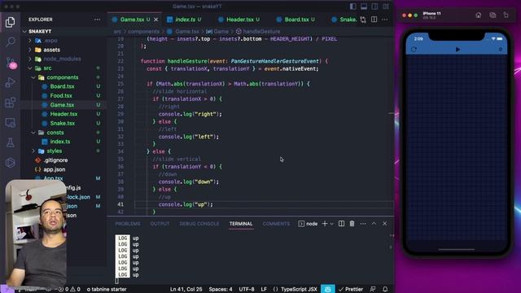Open the Remote Explorer view
Viewport: 521px width, 293px height.
[10, 123]
